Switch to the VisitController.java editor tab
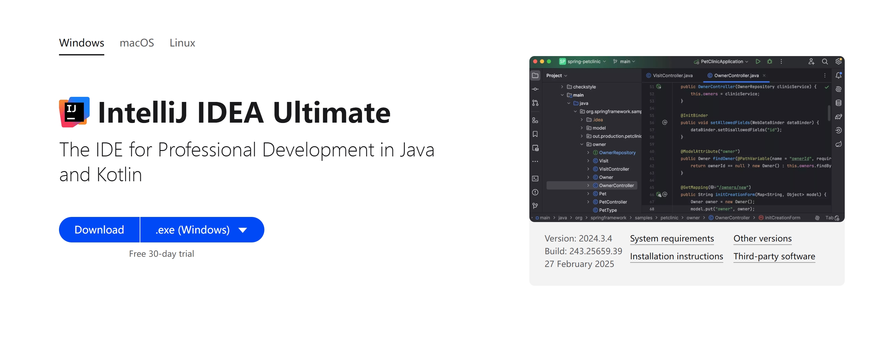This screenshot has width=876, height=345. coord(669,75)
